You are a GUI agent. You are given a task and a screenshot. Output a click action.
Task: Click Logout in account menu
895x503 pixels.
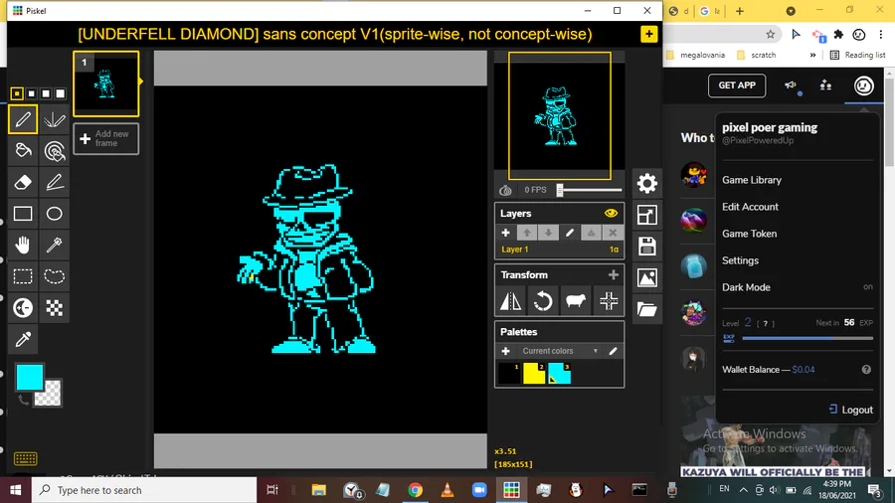point(850,410)
